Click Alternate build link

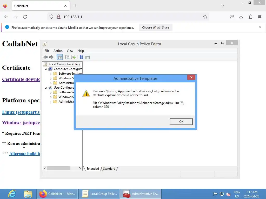pyautogui.click(x=25, y=154)
